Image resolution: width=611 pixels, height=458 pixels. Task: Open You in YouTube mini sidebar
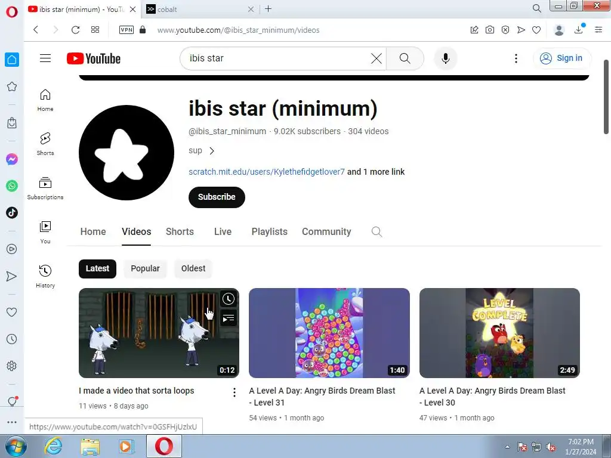(x=45, y=233)
